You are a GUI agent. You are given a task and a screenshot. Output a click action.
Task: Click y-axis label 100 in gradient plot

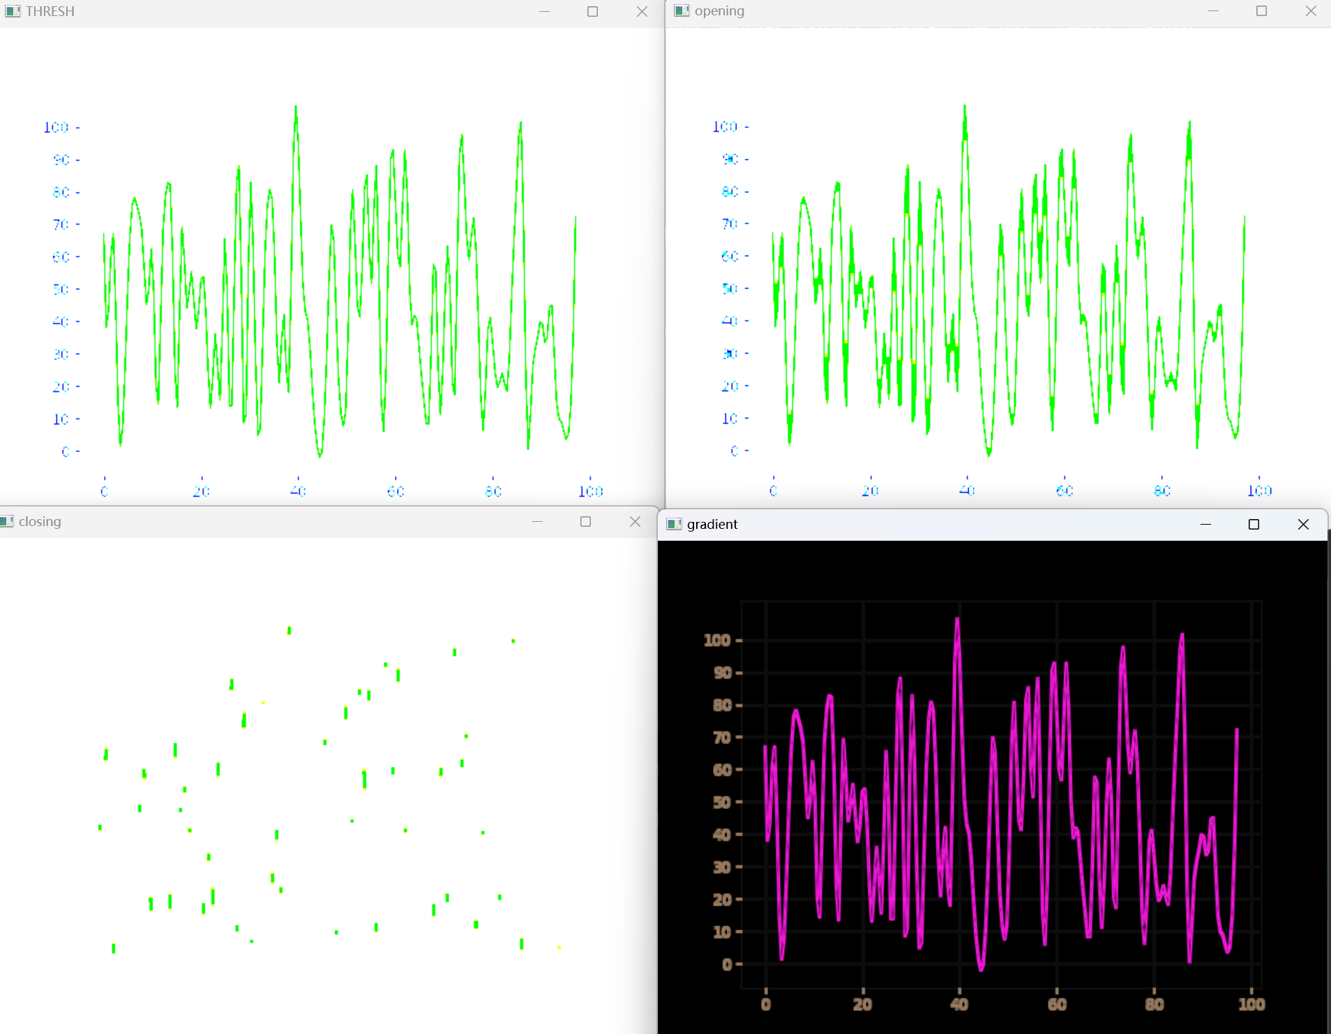(x=717, y=640)
